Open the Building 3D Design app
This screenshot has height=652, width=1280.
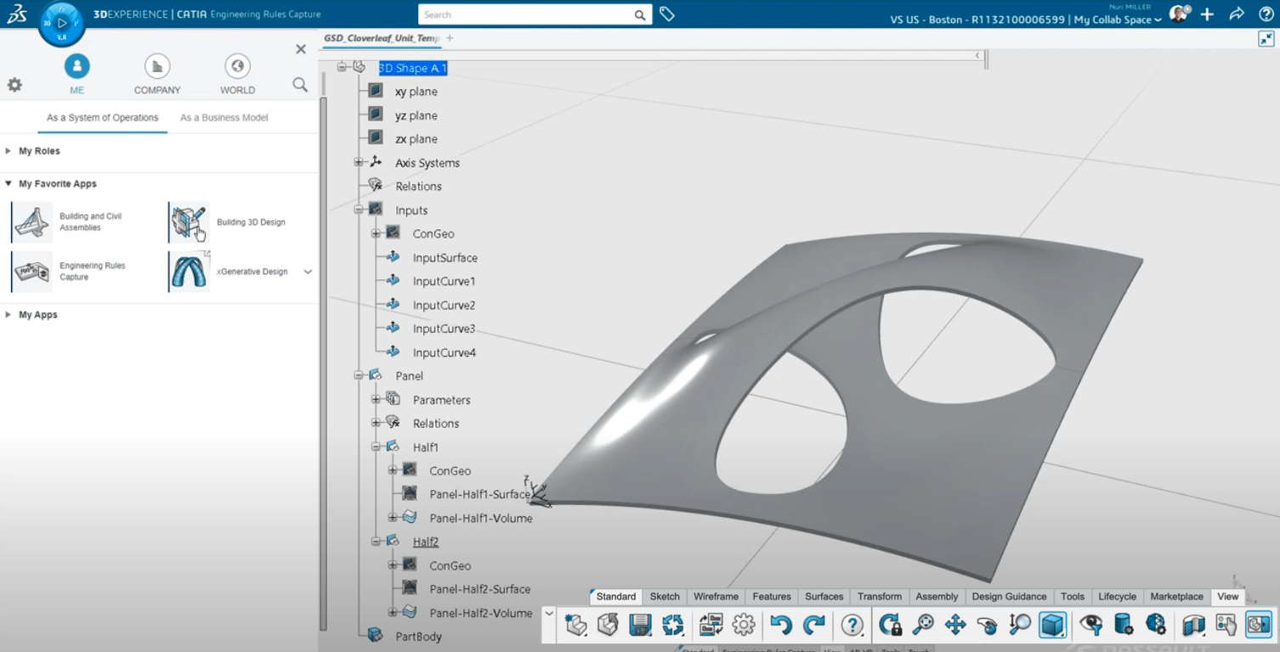coord(189,222)
